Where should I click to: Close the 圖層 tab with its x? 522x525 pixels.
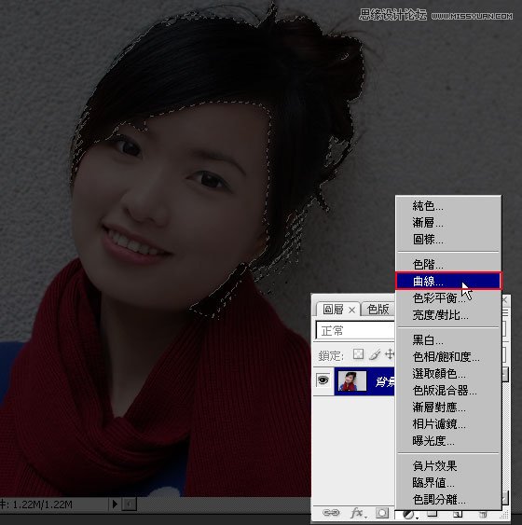(351, 310)
